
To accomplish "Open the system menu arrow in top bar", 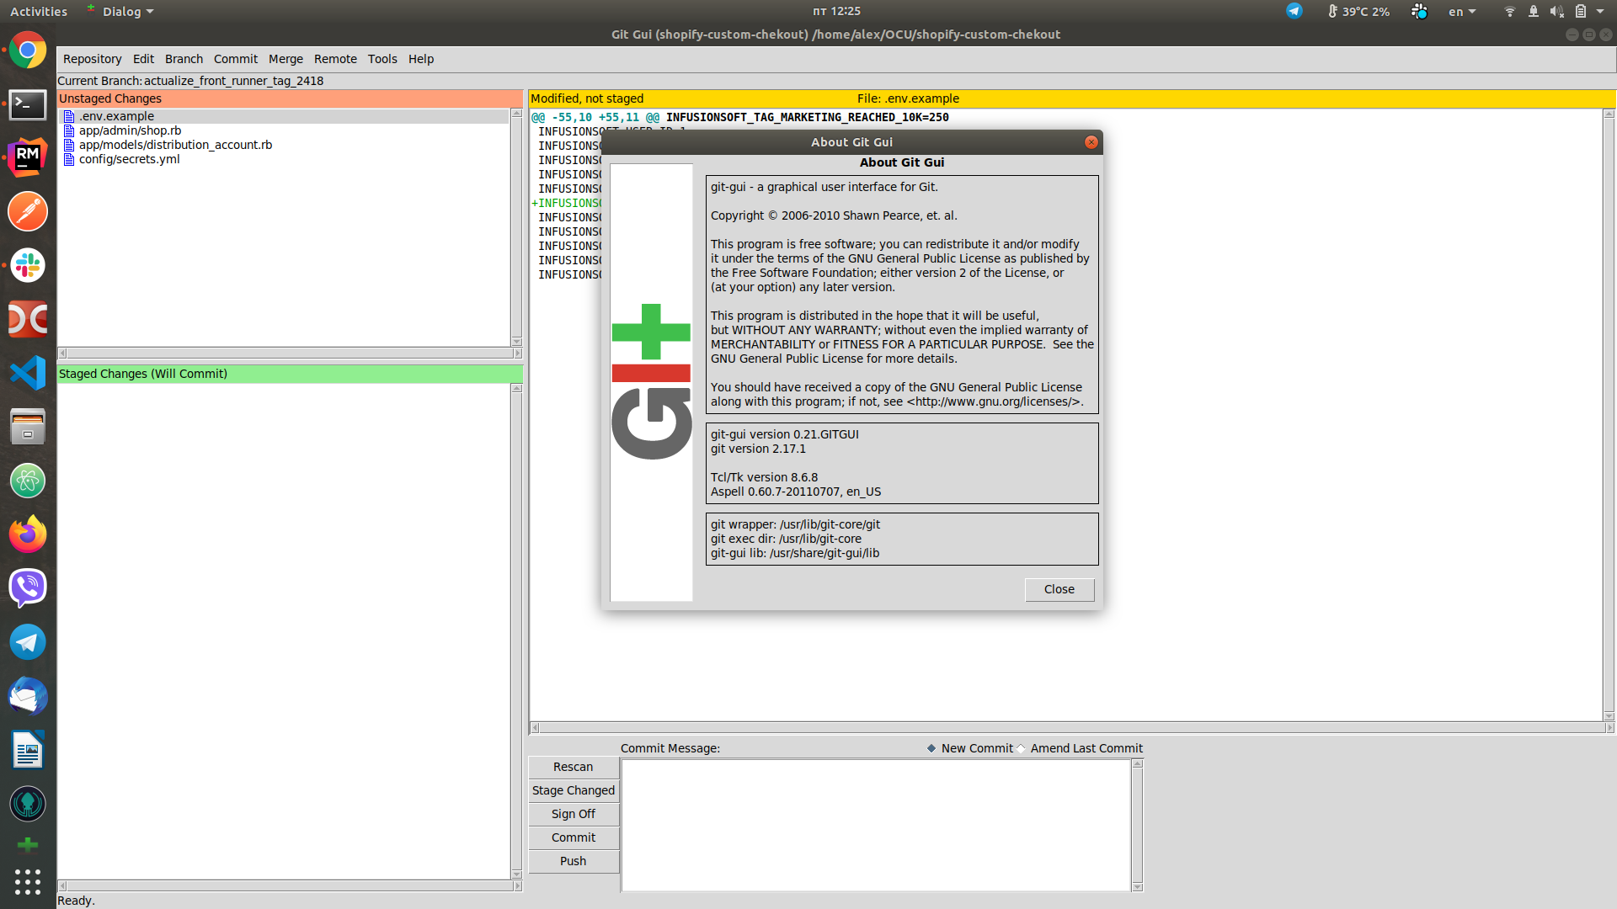I will click(1600, 11).
